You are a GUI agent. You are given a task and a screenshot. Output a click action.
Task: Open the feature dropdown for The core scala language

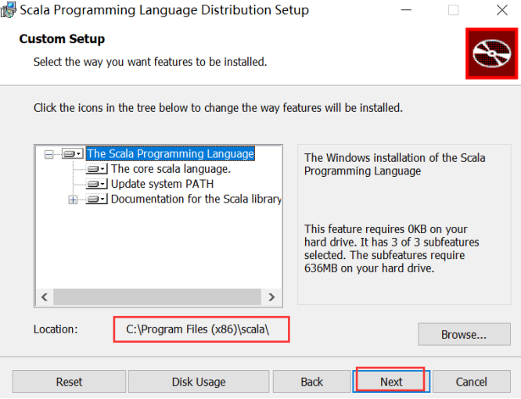coord(96,169)
